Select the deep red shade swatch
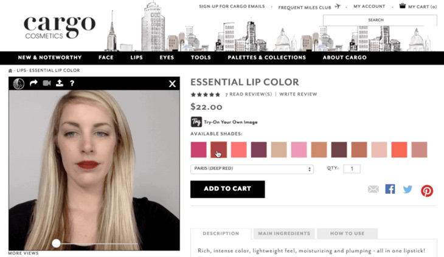This screenshot has height=257, width=444. click(x=218, y=149)
